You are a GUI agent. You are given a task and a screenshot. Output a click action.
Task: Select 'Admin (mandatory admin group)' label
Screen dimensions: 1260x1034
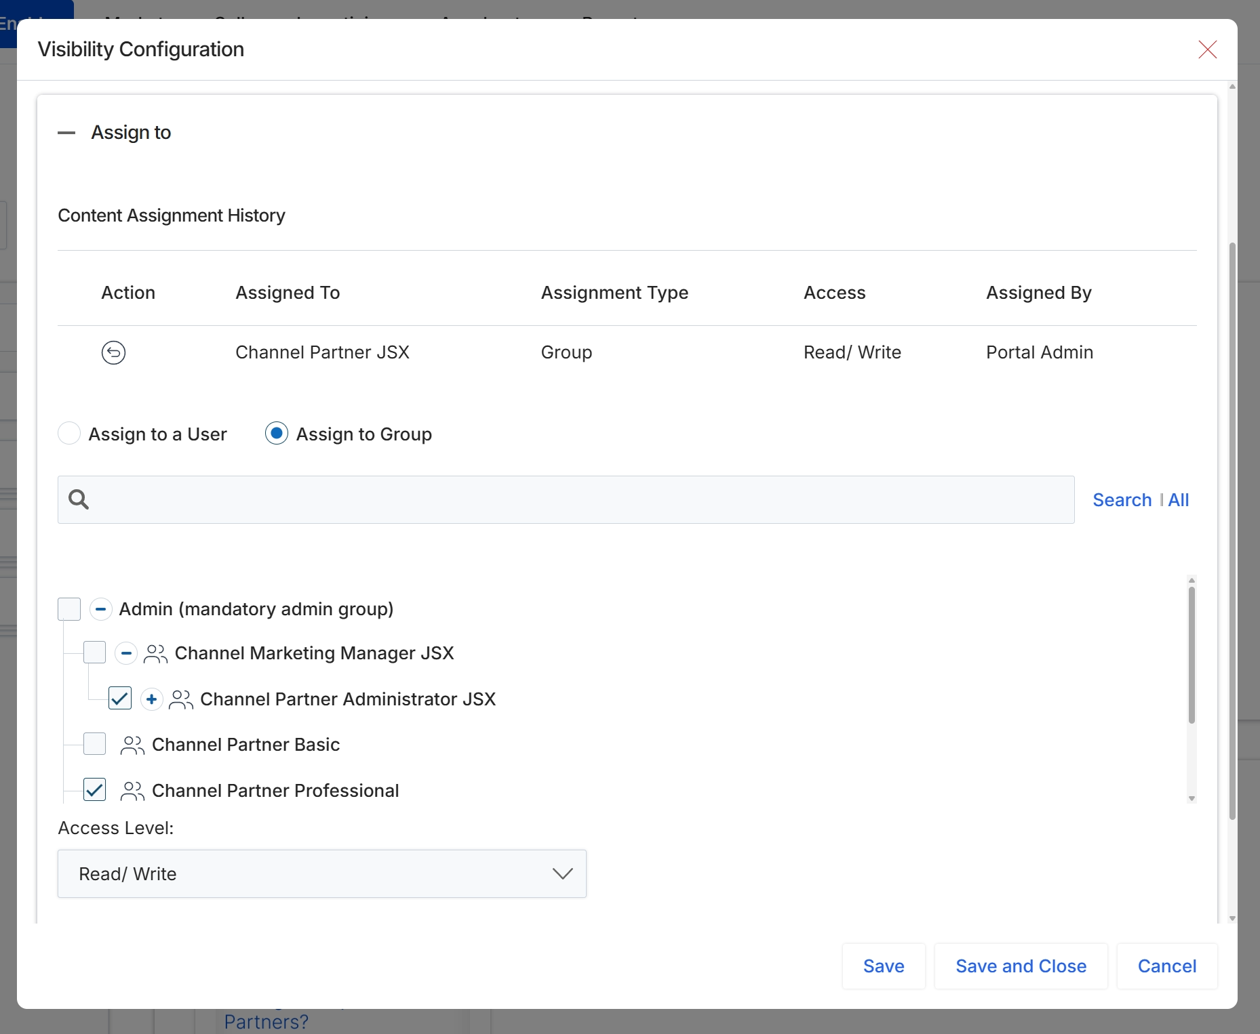pyautogui.click(x=256, y=609)
